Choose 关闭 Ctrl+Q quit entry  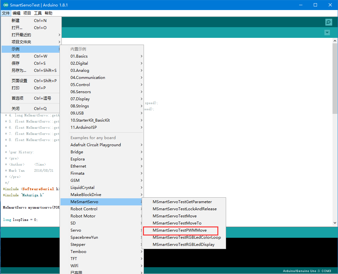(x=31, y=108)
